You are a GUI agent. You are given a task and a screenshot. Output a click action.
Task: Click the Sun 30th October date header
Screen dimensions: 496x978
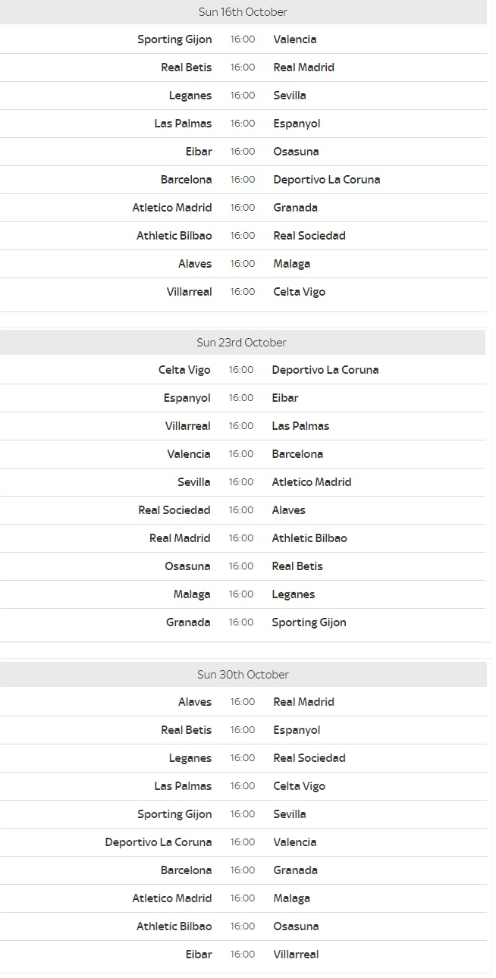(243, 675)
